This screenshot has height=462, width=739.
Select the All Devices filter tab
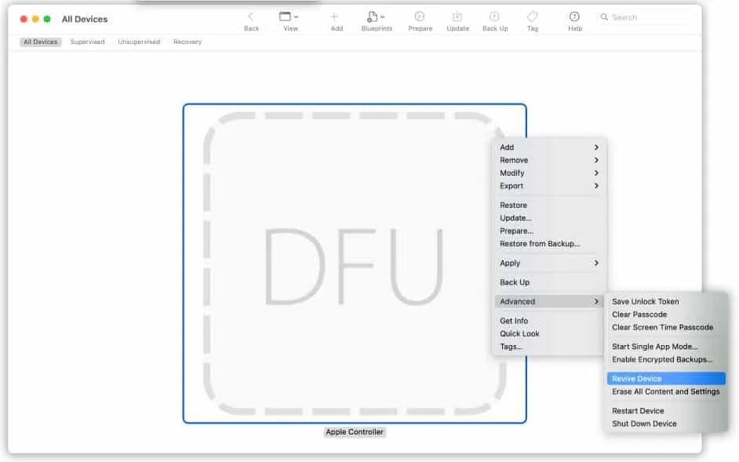[x=41, y=42]
